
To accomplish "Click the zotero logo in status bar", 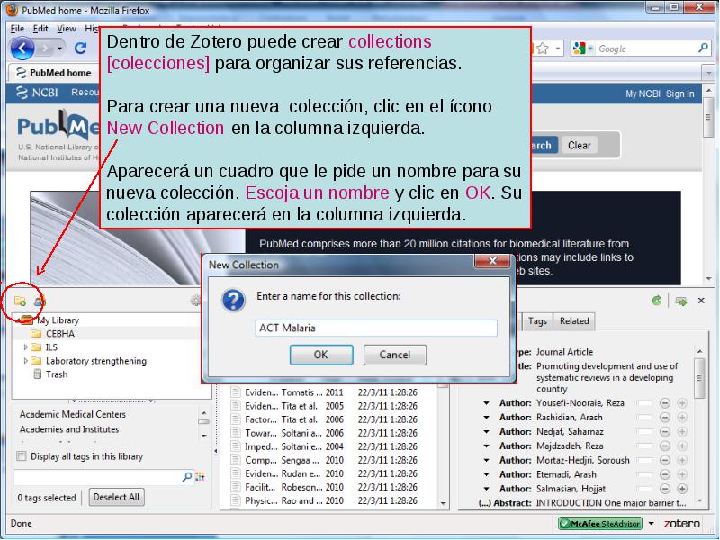I will tap(681, 524).
